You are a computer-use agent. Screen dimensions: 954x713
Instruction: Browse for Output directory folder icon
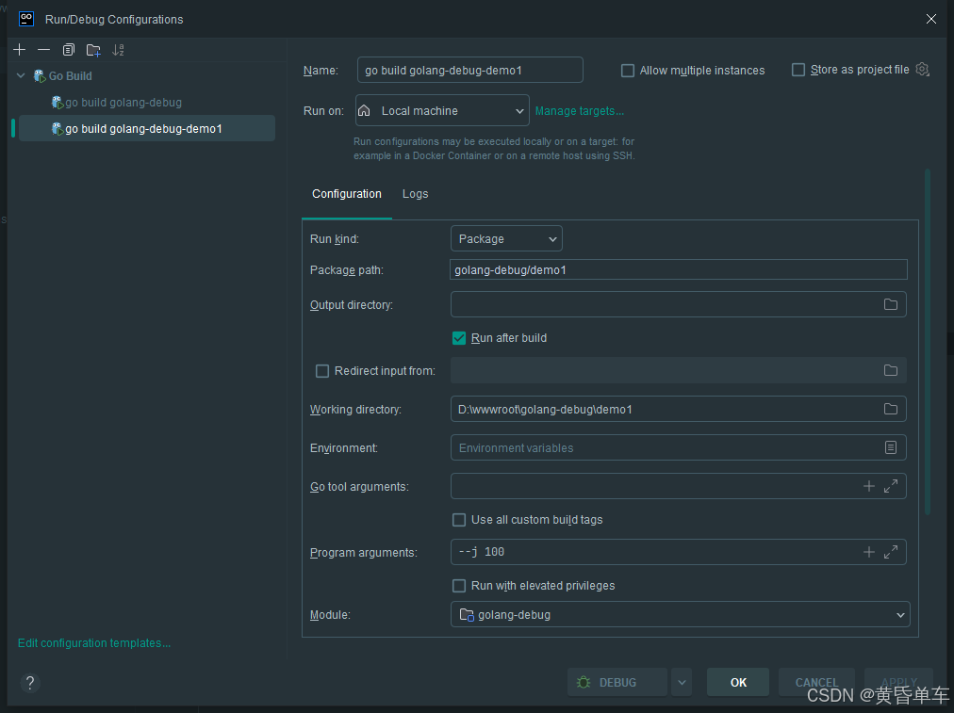[890, 304]
